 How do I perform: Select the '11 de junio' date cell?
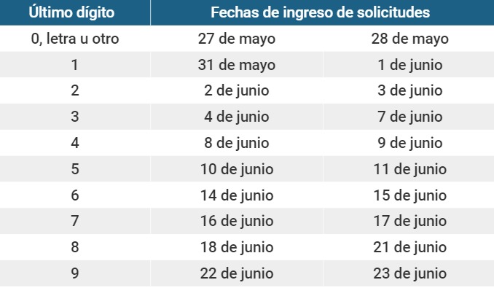[x=409, y=169]
